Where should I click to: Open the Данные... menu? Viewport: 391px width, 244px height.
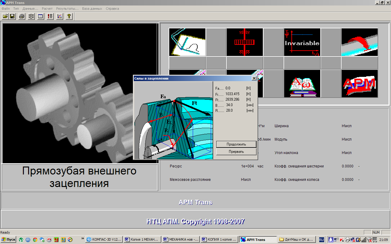point(30,9)
